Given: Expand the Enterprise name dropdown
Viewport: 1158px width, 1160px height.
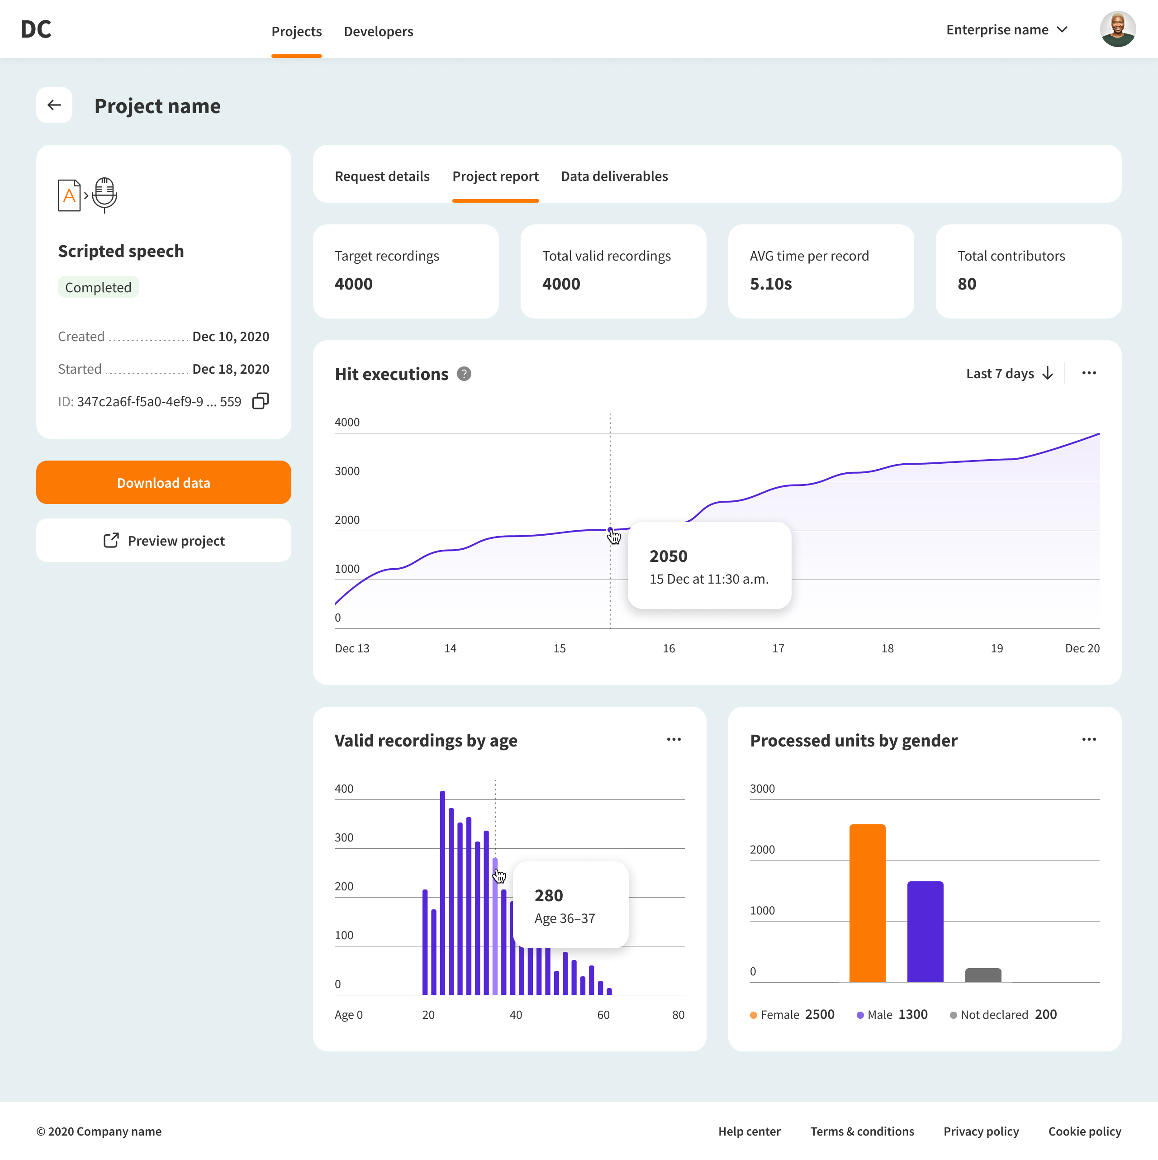Looking at the screenshot, I should (1007, 30).
